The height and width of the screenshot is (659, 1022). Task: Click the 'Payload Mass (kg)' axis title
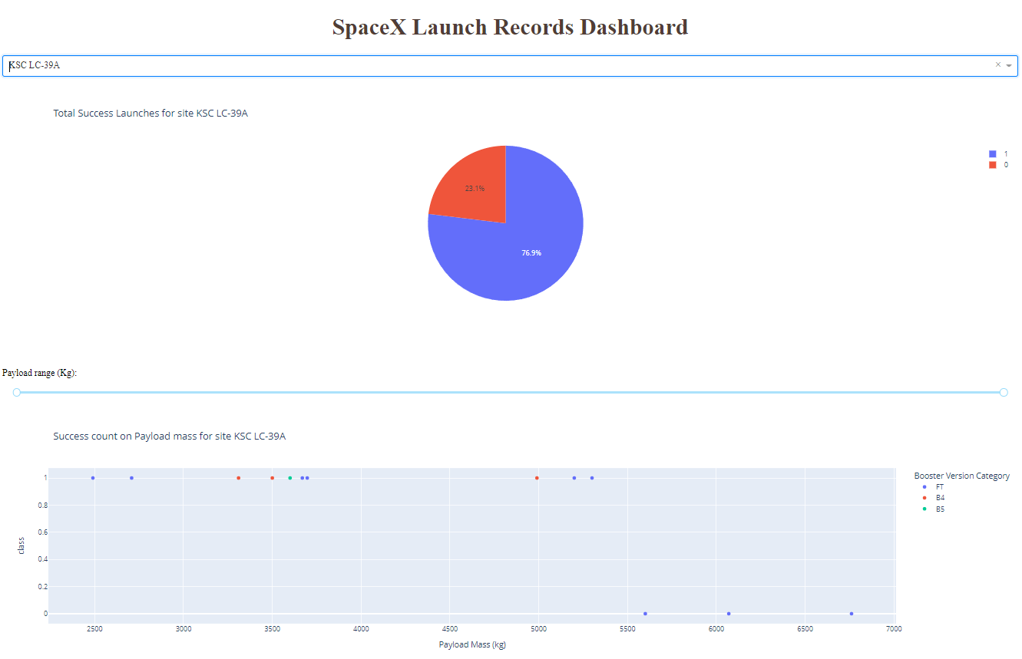point(472,644)
